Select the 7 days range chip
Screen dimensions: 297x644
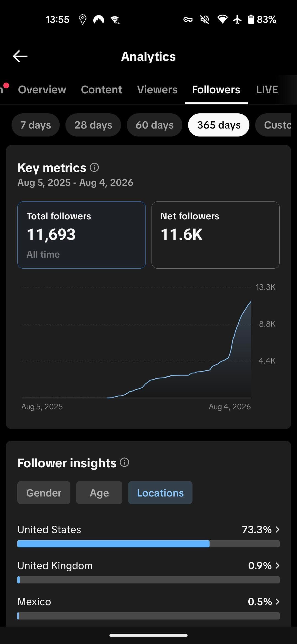coord(35,125)
